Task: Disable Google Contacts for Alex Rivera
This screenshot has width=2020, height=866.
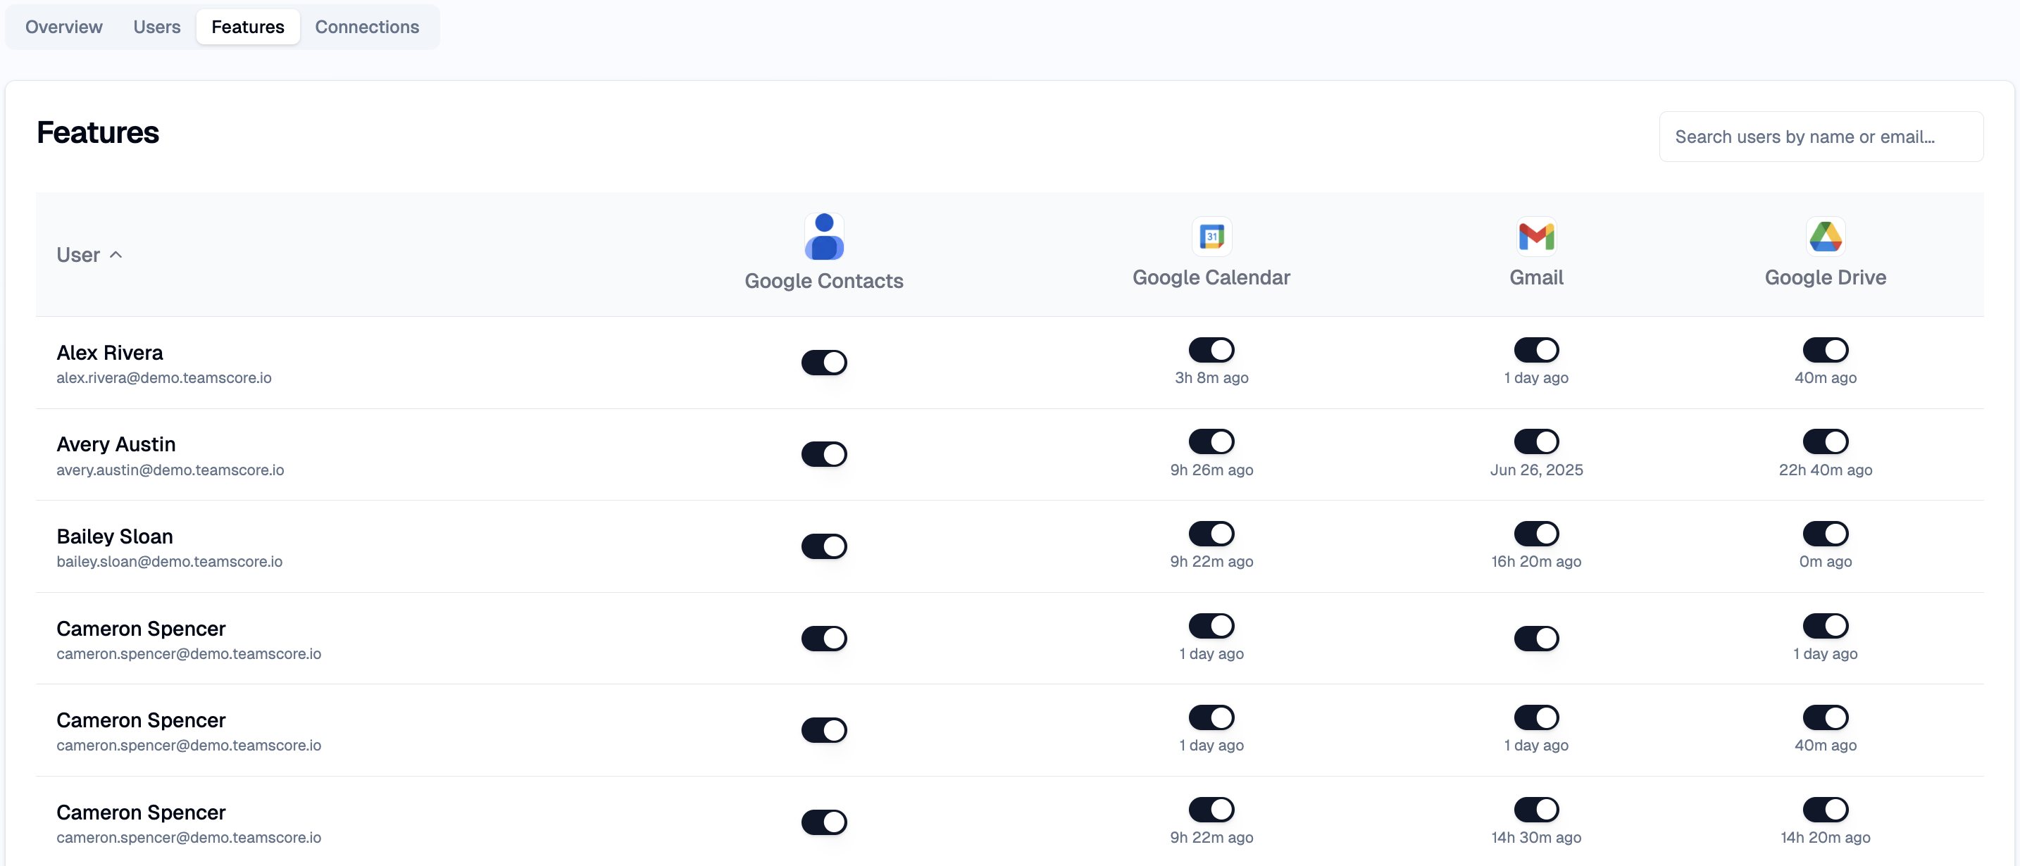Action: point(823,362)
